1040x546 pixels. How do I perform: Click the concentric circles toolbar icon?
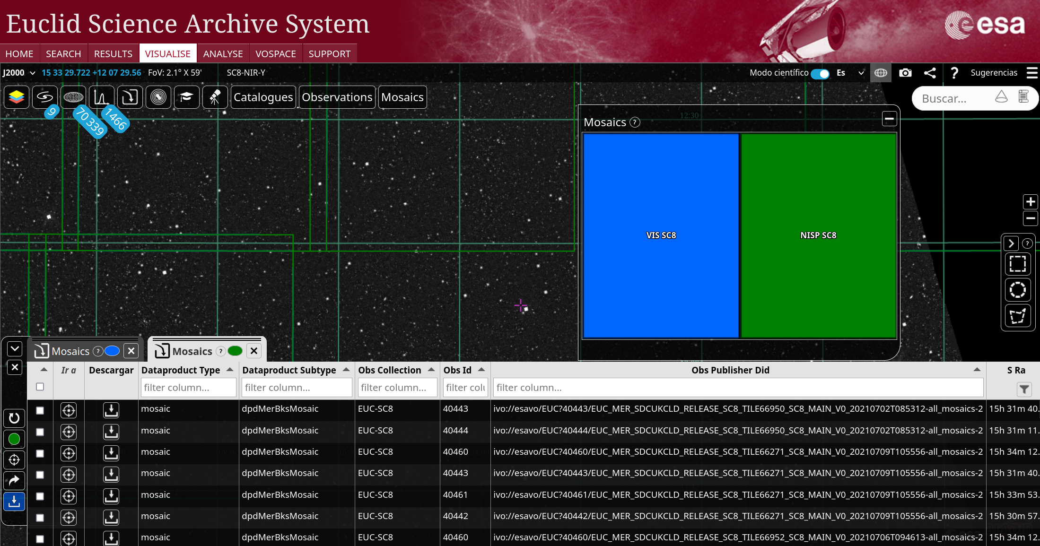point(158,97)
